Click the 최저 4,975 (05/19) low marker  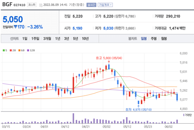(x=138, y=110)
